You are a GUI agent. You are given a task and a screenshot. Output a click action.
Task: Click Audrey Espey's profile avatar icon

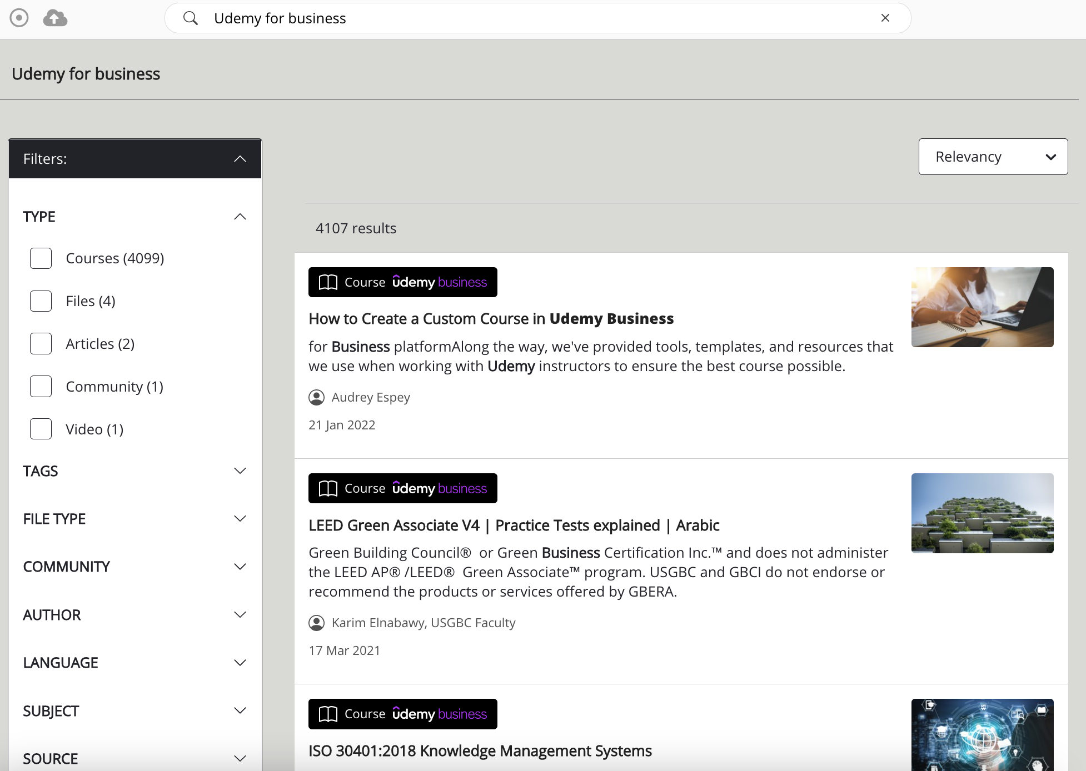pos(316,397)
